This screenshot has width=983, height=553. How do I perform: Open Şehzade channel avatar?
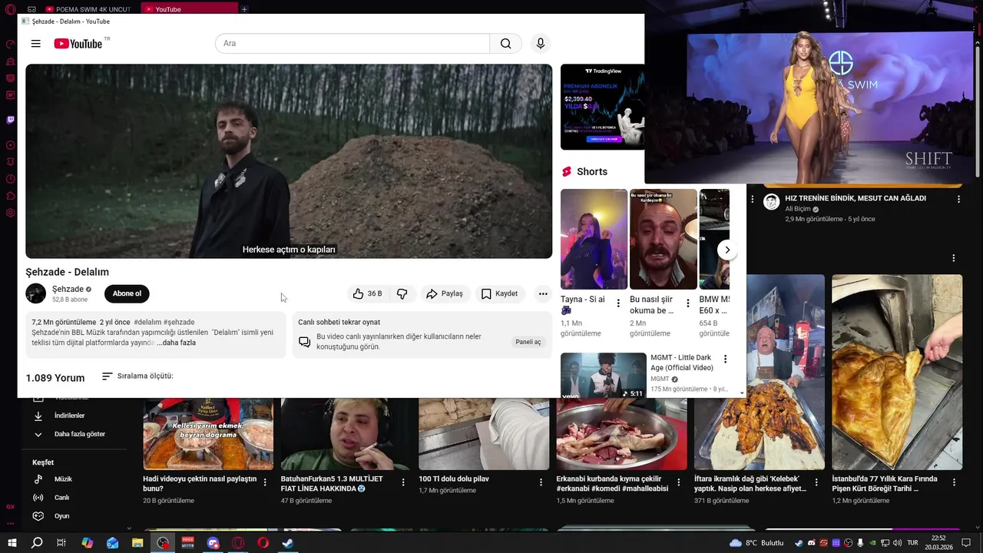click(x=36, y=293)
